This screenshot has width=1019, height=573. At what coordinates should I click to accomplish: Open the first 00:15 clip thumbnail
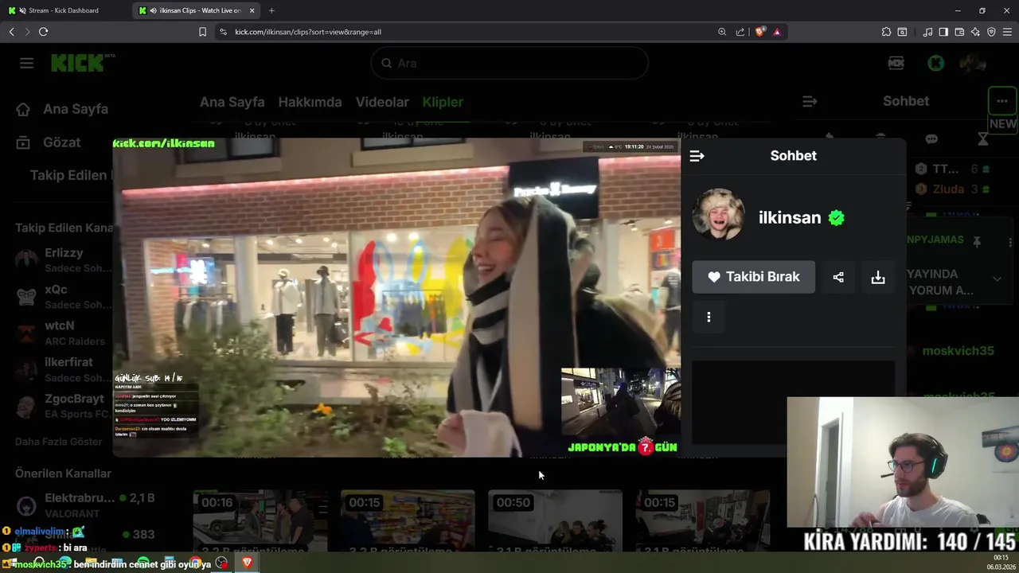[408, 520]
